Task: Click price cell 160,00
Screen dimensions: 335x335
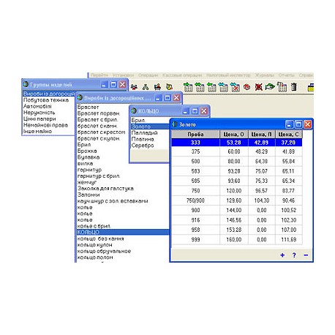Action: tap(234, 239)
